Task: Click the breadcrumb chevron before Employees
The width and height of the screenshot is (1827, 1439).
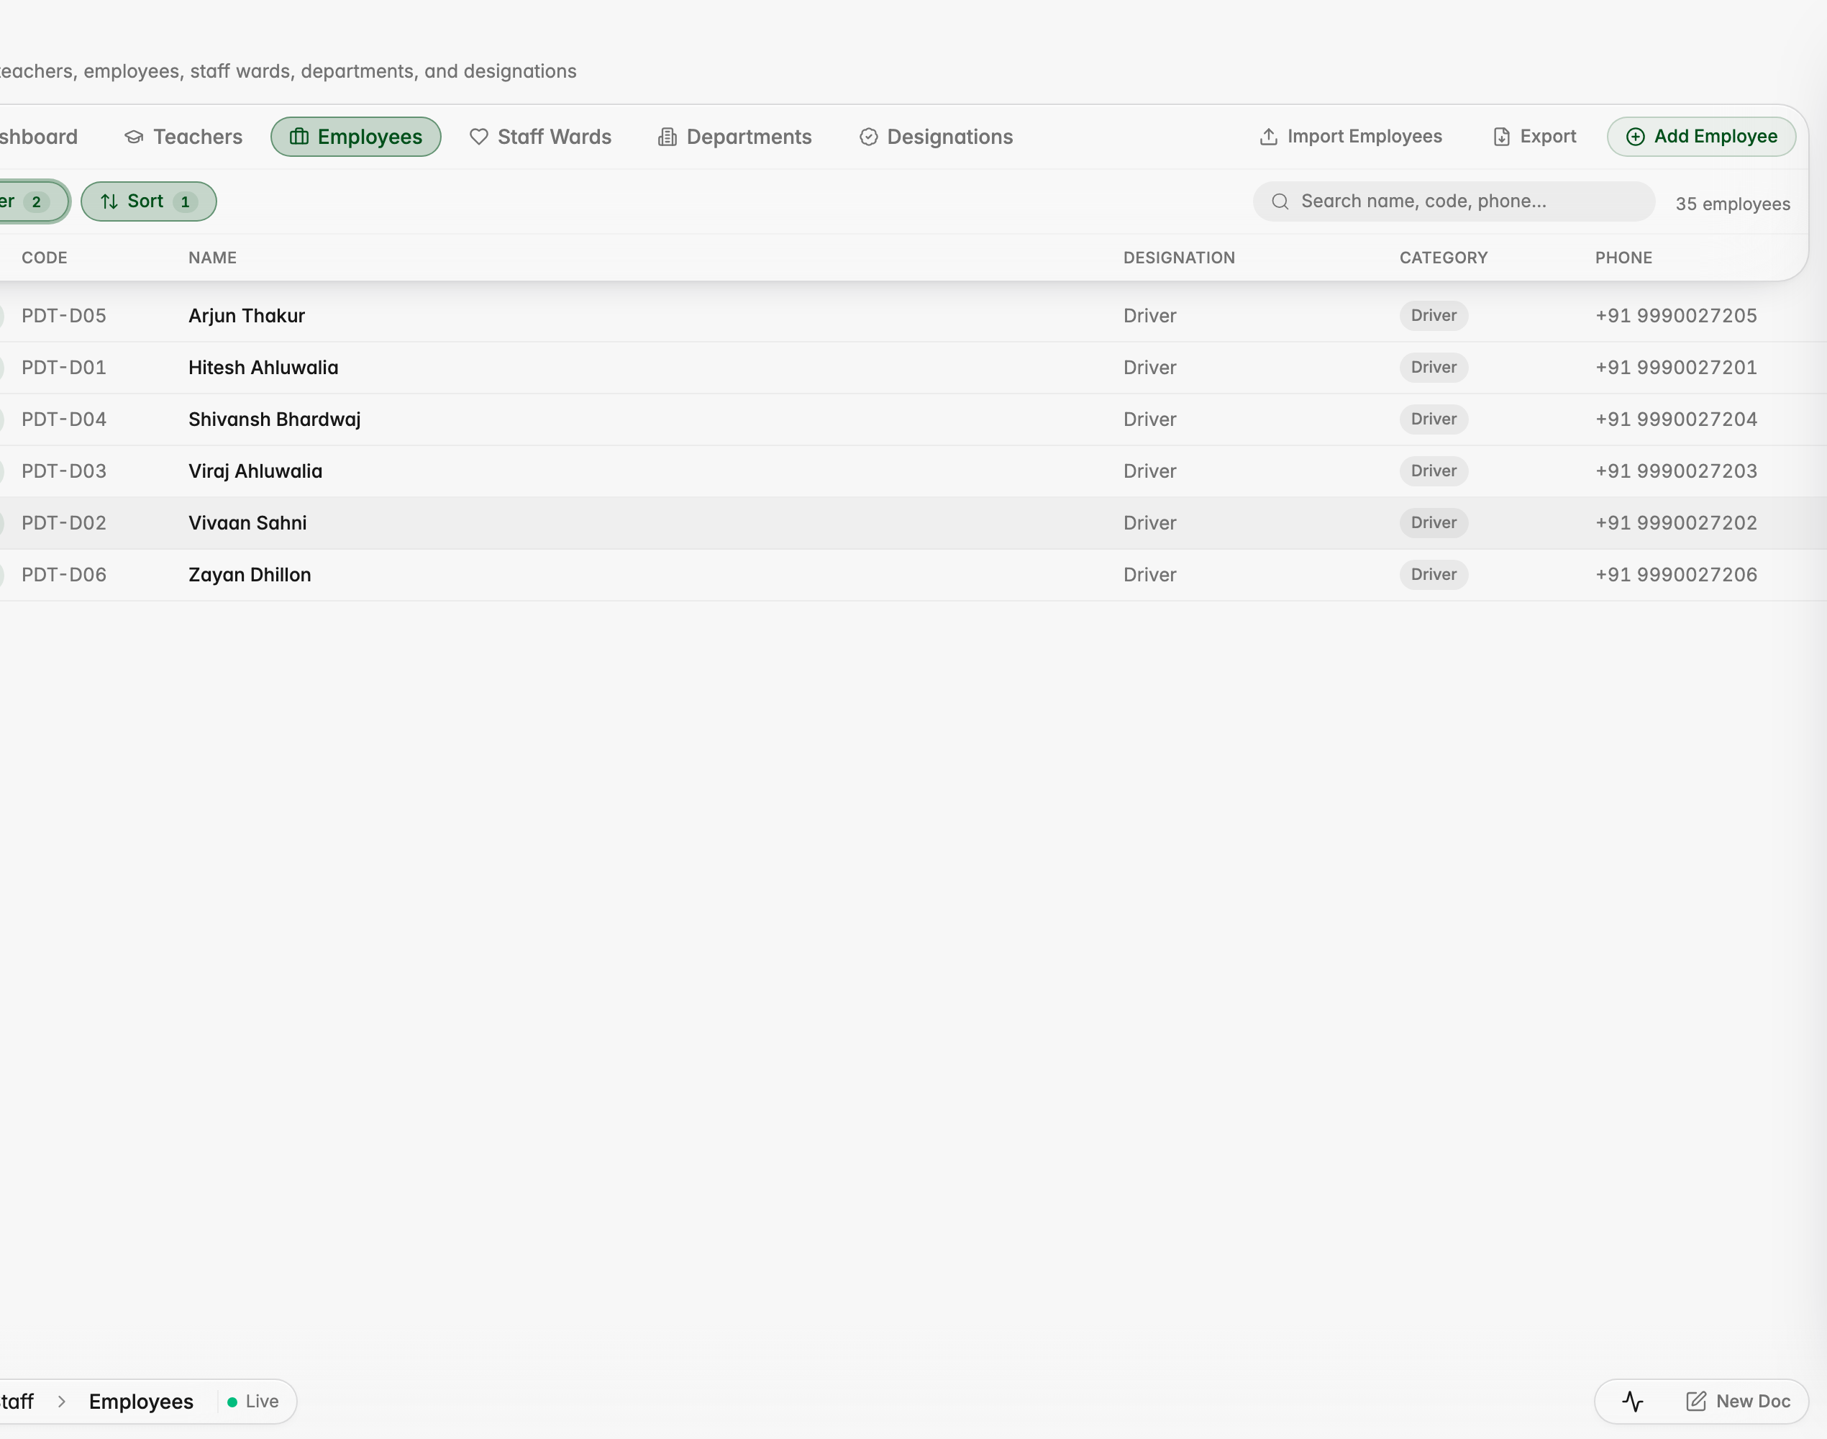Action: (61, 1401)
